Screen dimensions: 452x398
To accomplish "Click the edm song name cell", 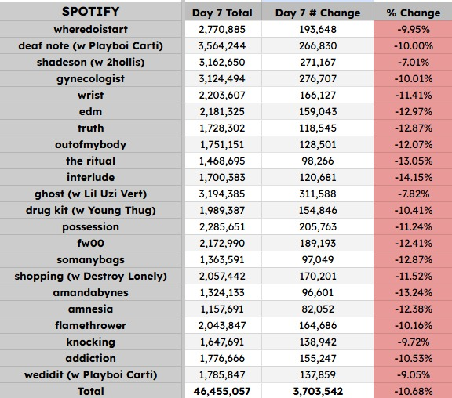I will (x=90, y=111).
